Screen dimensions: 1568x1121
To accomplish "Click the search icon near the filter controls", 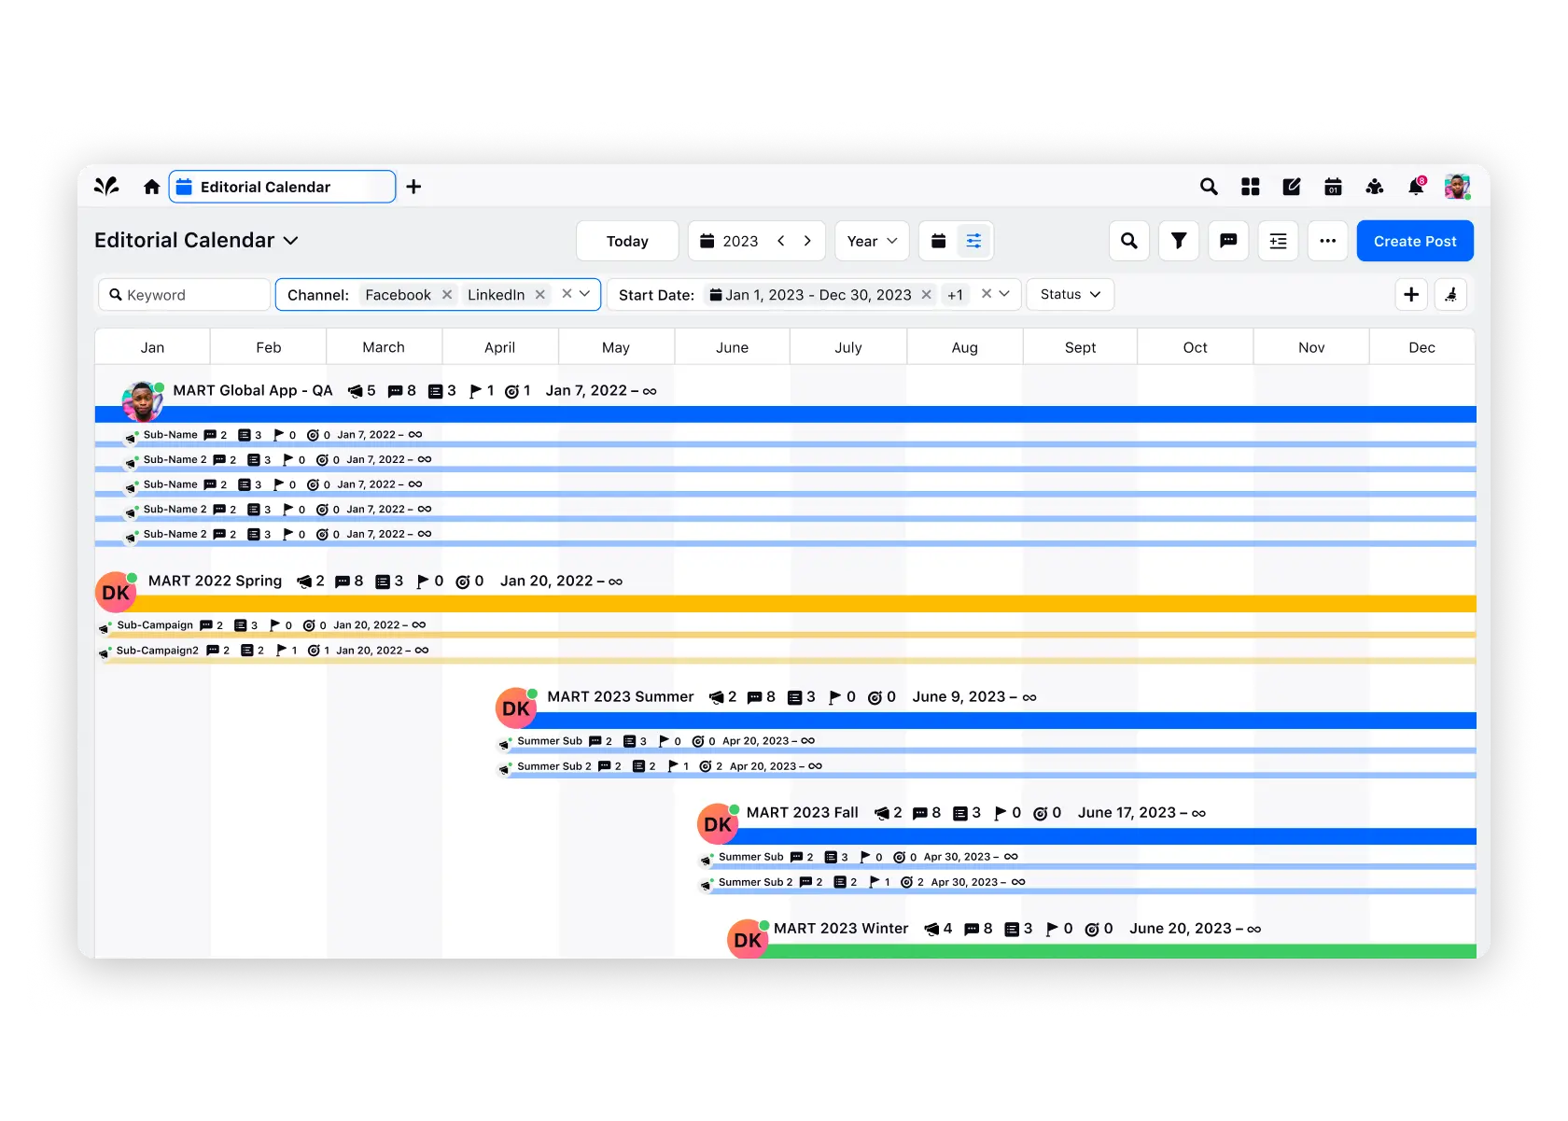I will pos(1129,241).
